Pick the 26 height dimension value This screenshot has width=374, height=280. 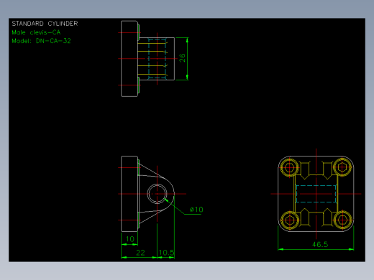[x=182, y=58]
